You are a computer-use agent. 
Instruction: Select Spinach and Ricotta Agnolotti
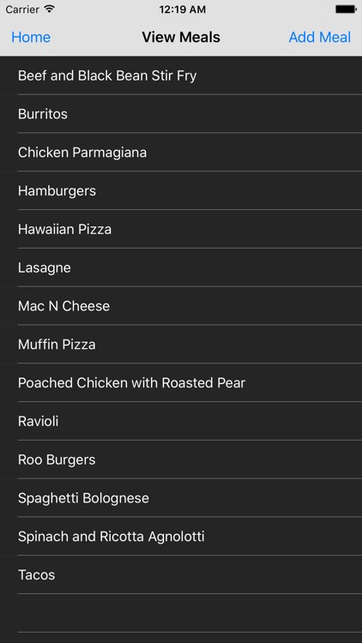(x=181, y=537)
